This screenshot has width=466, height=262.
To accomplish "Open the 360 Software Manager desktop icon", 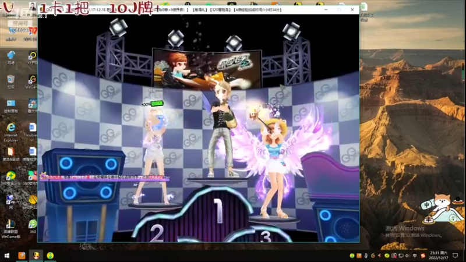I will click(x=32, y=178).
